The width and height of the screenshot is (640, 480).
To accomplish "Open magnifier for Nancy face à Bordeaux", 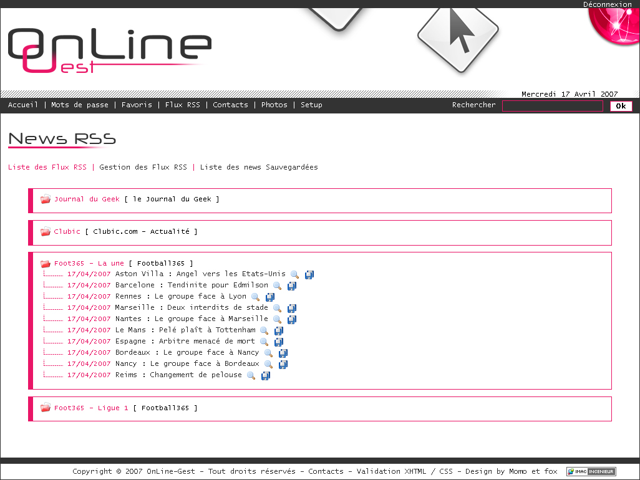I will 269,364.
